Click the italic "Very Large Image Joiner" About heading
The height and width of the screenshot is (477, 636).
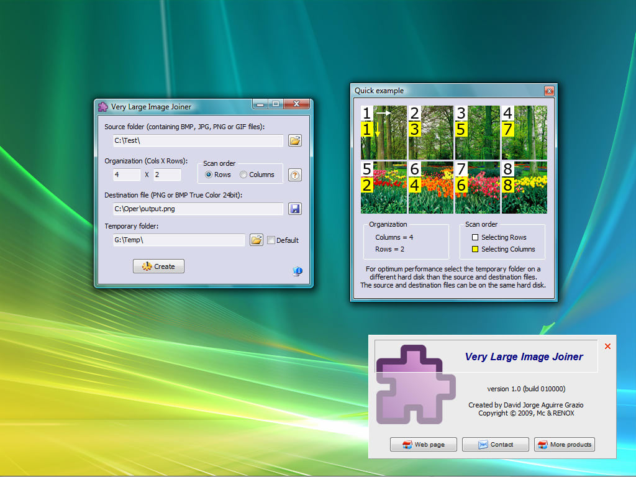point(524,357)
